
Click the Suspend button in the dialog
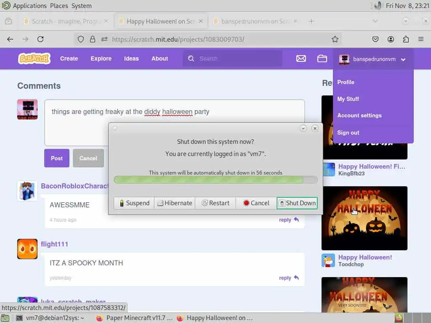tap(134, 203)
